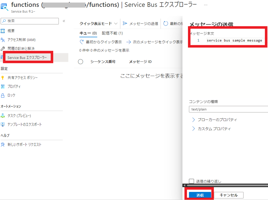
Task: Open プロパティ settings item
Action: click(x=14, y=86)
